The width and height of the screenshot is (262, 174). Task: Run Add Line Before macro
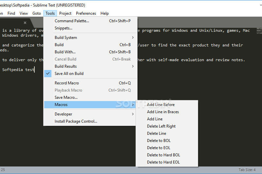(x=167, y=105)
